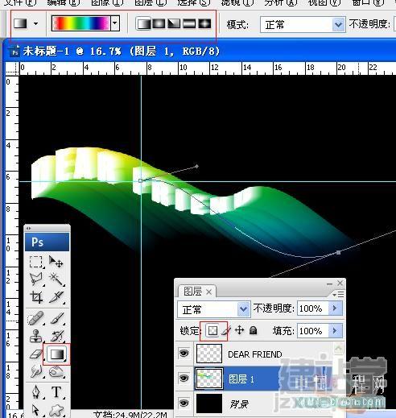Open the 滤镜 menu
This screenshot has height=418, width=396.
237,2
